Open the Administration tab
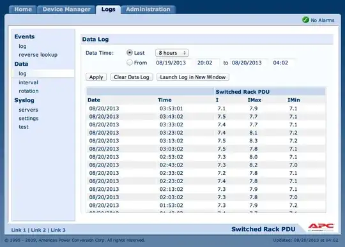The width and height of the screenshot is (345, 247). pyautogui.click(x=148, y=9)
